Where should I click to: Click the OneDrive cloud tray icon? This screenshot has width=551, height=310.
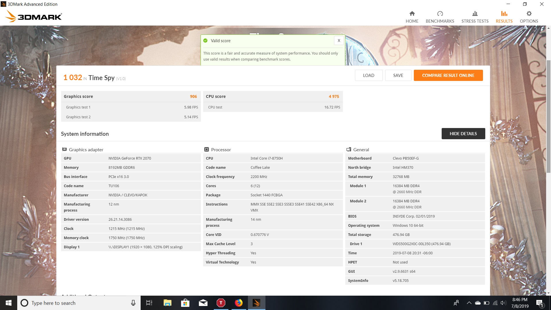(x=478, y=303)
